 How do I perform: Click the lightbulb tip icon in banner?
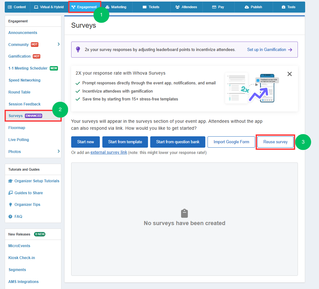click(78, 49)
